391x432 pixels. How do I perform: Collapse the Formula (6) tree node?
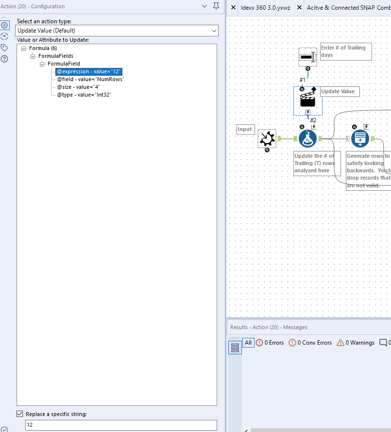click(x=24, y=49)
